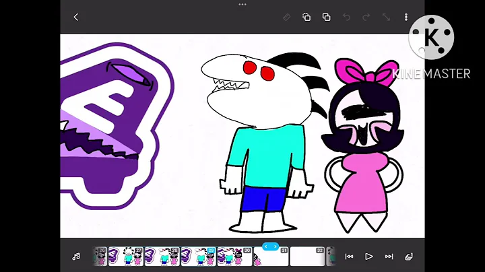Click the blue frame move handle
Screen dimensions: 485x272
tap(270, 246)
